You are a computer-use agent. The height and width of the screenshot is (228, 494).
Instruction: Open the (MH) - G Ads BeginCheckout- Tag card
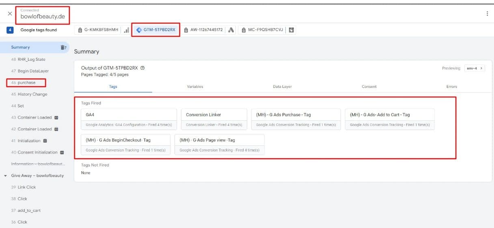pyautogui.click(x=126, y=145)
